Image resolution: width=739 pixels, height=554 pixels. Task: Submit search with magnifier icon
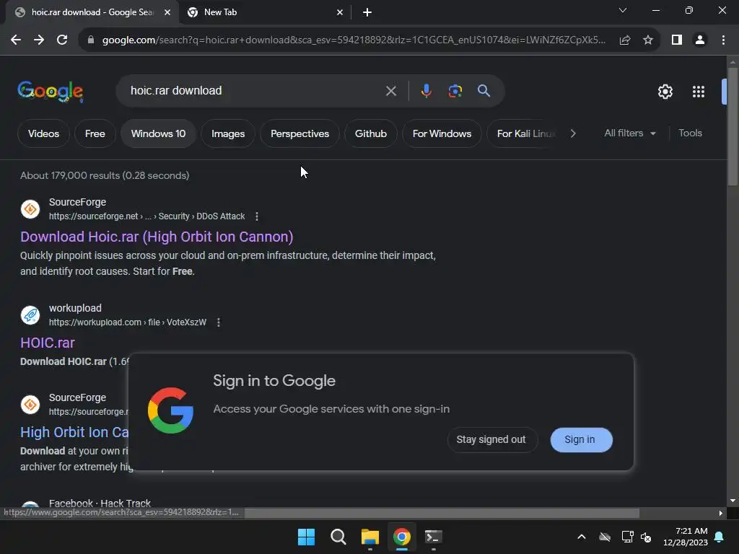[484, 91]
